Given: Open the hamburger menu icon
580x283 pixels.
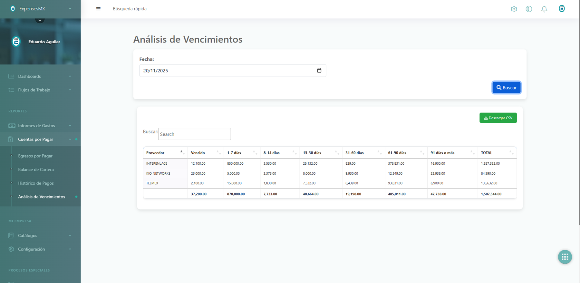Looking at the screenshot, I should [x=98, y=9].
